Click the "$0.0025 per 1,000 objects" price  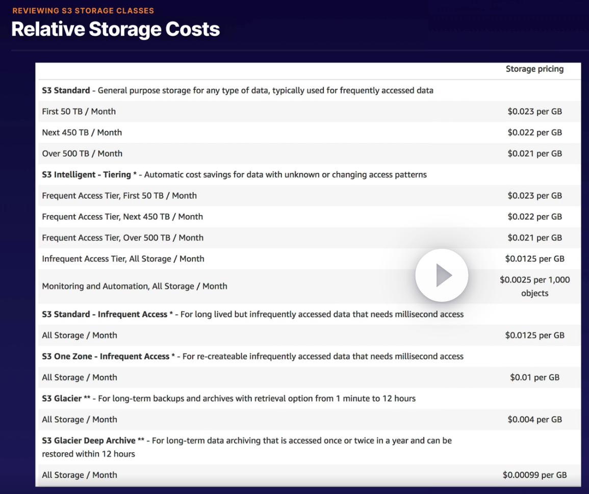(534, 286)
